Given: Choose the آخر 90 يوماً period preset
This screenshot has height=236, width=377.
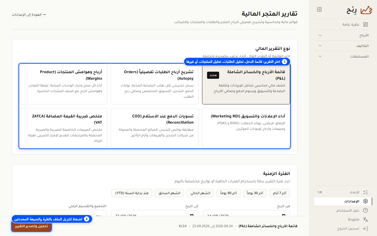Looking at the screenshot, I should point(229,193).
